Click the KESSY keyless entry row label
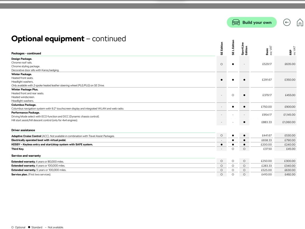Screen dimensions: 305x229 tap(52, 145)
